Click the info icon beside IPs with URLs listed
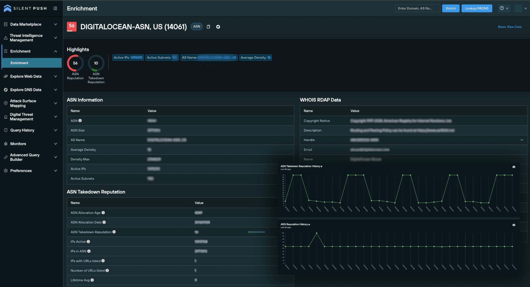The width and height of the screenshot is (530, 287). 103,261
